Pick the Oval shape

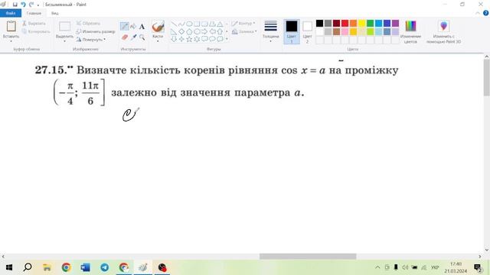[189, 24]
